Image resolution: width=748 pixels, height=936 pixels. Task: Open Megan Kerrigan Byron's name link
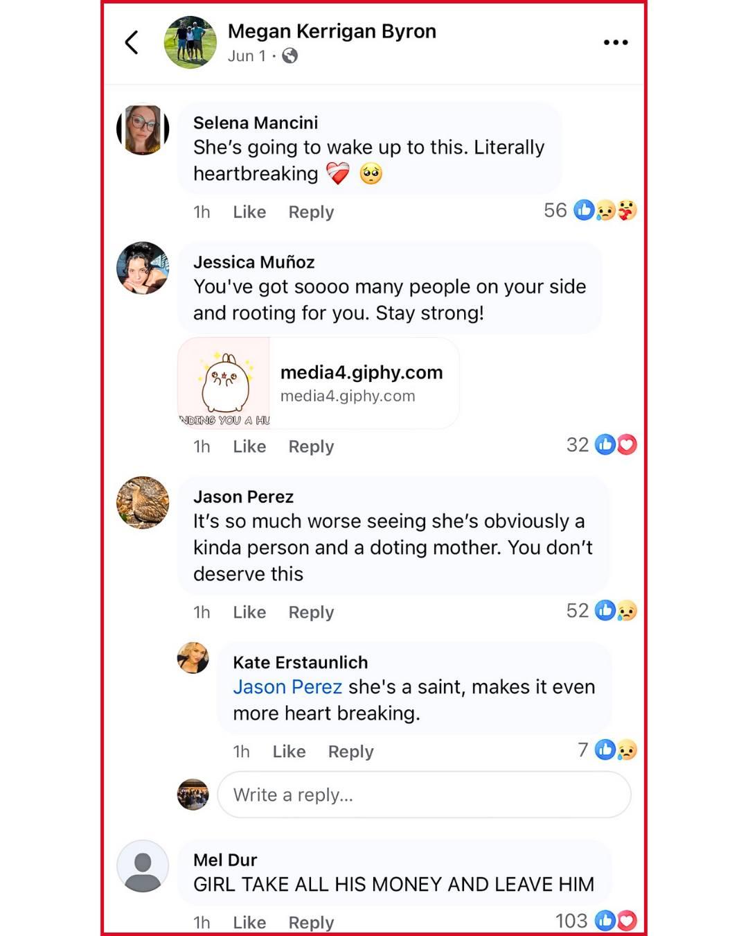tap(332, 31)
